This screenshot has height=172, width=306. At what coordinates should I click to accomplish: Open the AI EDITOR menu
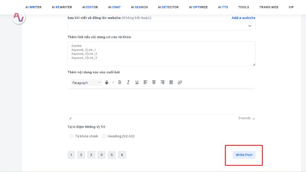pos(90,7)
